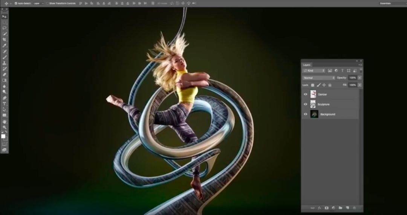Select the Crop tool

click(x=5, y=39)
